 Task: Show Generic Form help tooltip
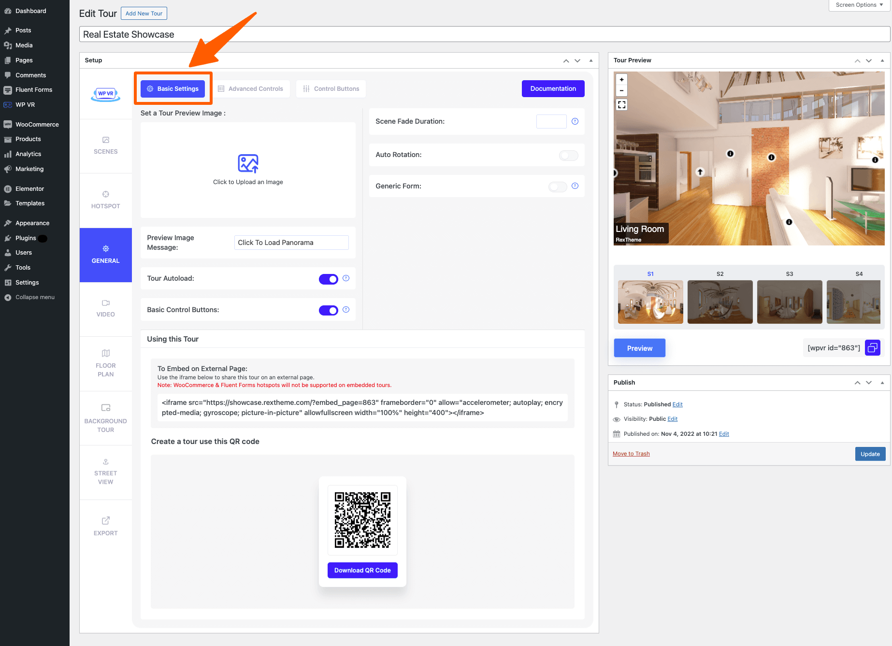click(575, 186)
